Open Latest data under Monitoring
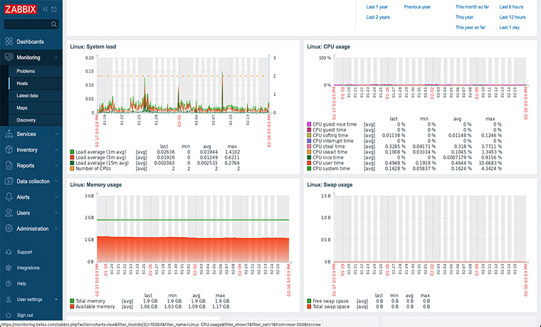 point(28,95)
